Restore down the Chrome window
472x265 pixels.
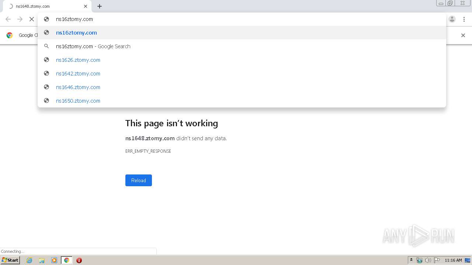(x=450, y=3)
